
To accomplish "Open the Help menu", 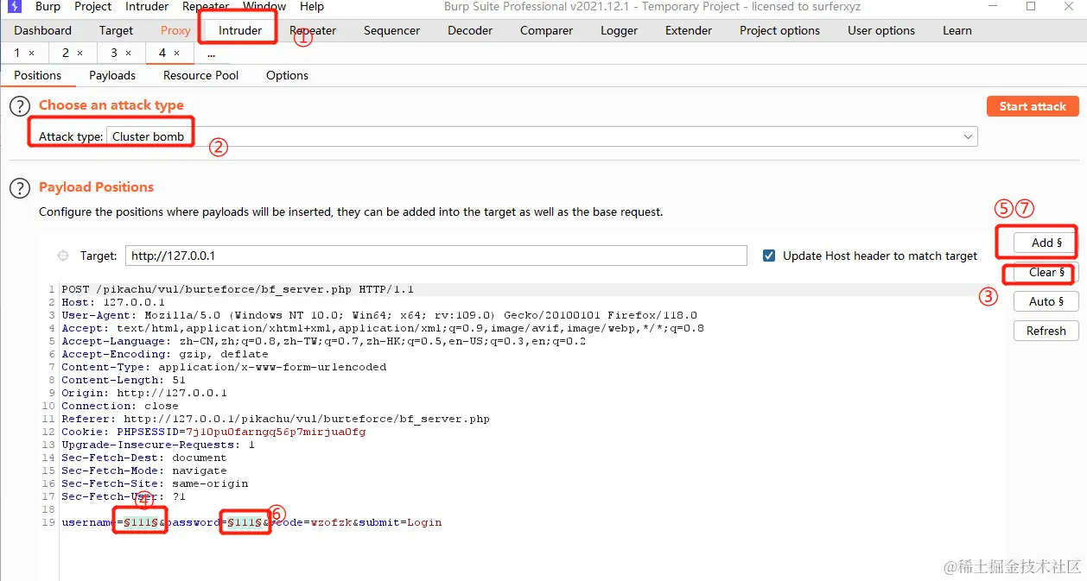I will 312,6.
